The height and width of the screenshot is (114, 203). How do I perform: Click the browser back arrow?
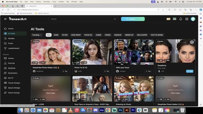click(3, 10)
